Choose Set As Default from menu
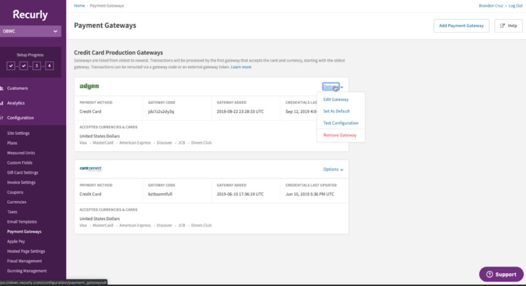Screen dimensions: 526x286 [x=336, y=111]
